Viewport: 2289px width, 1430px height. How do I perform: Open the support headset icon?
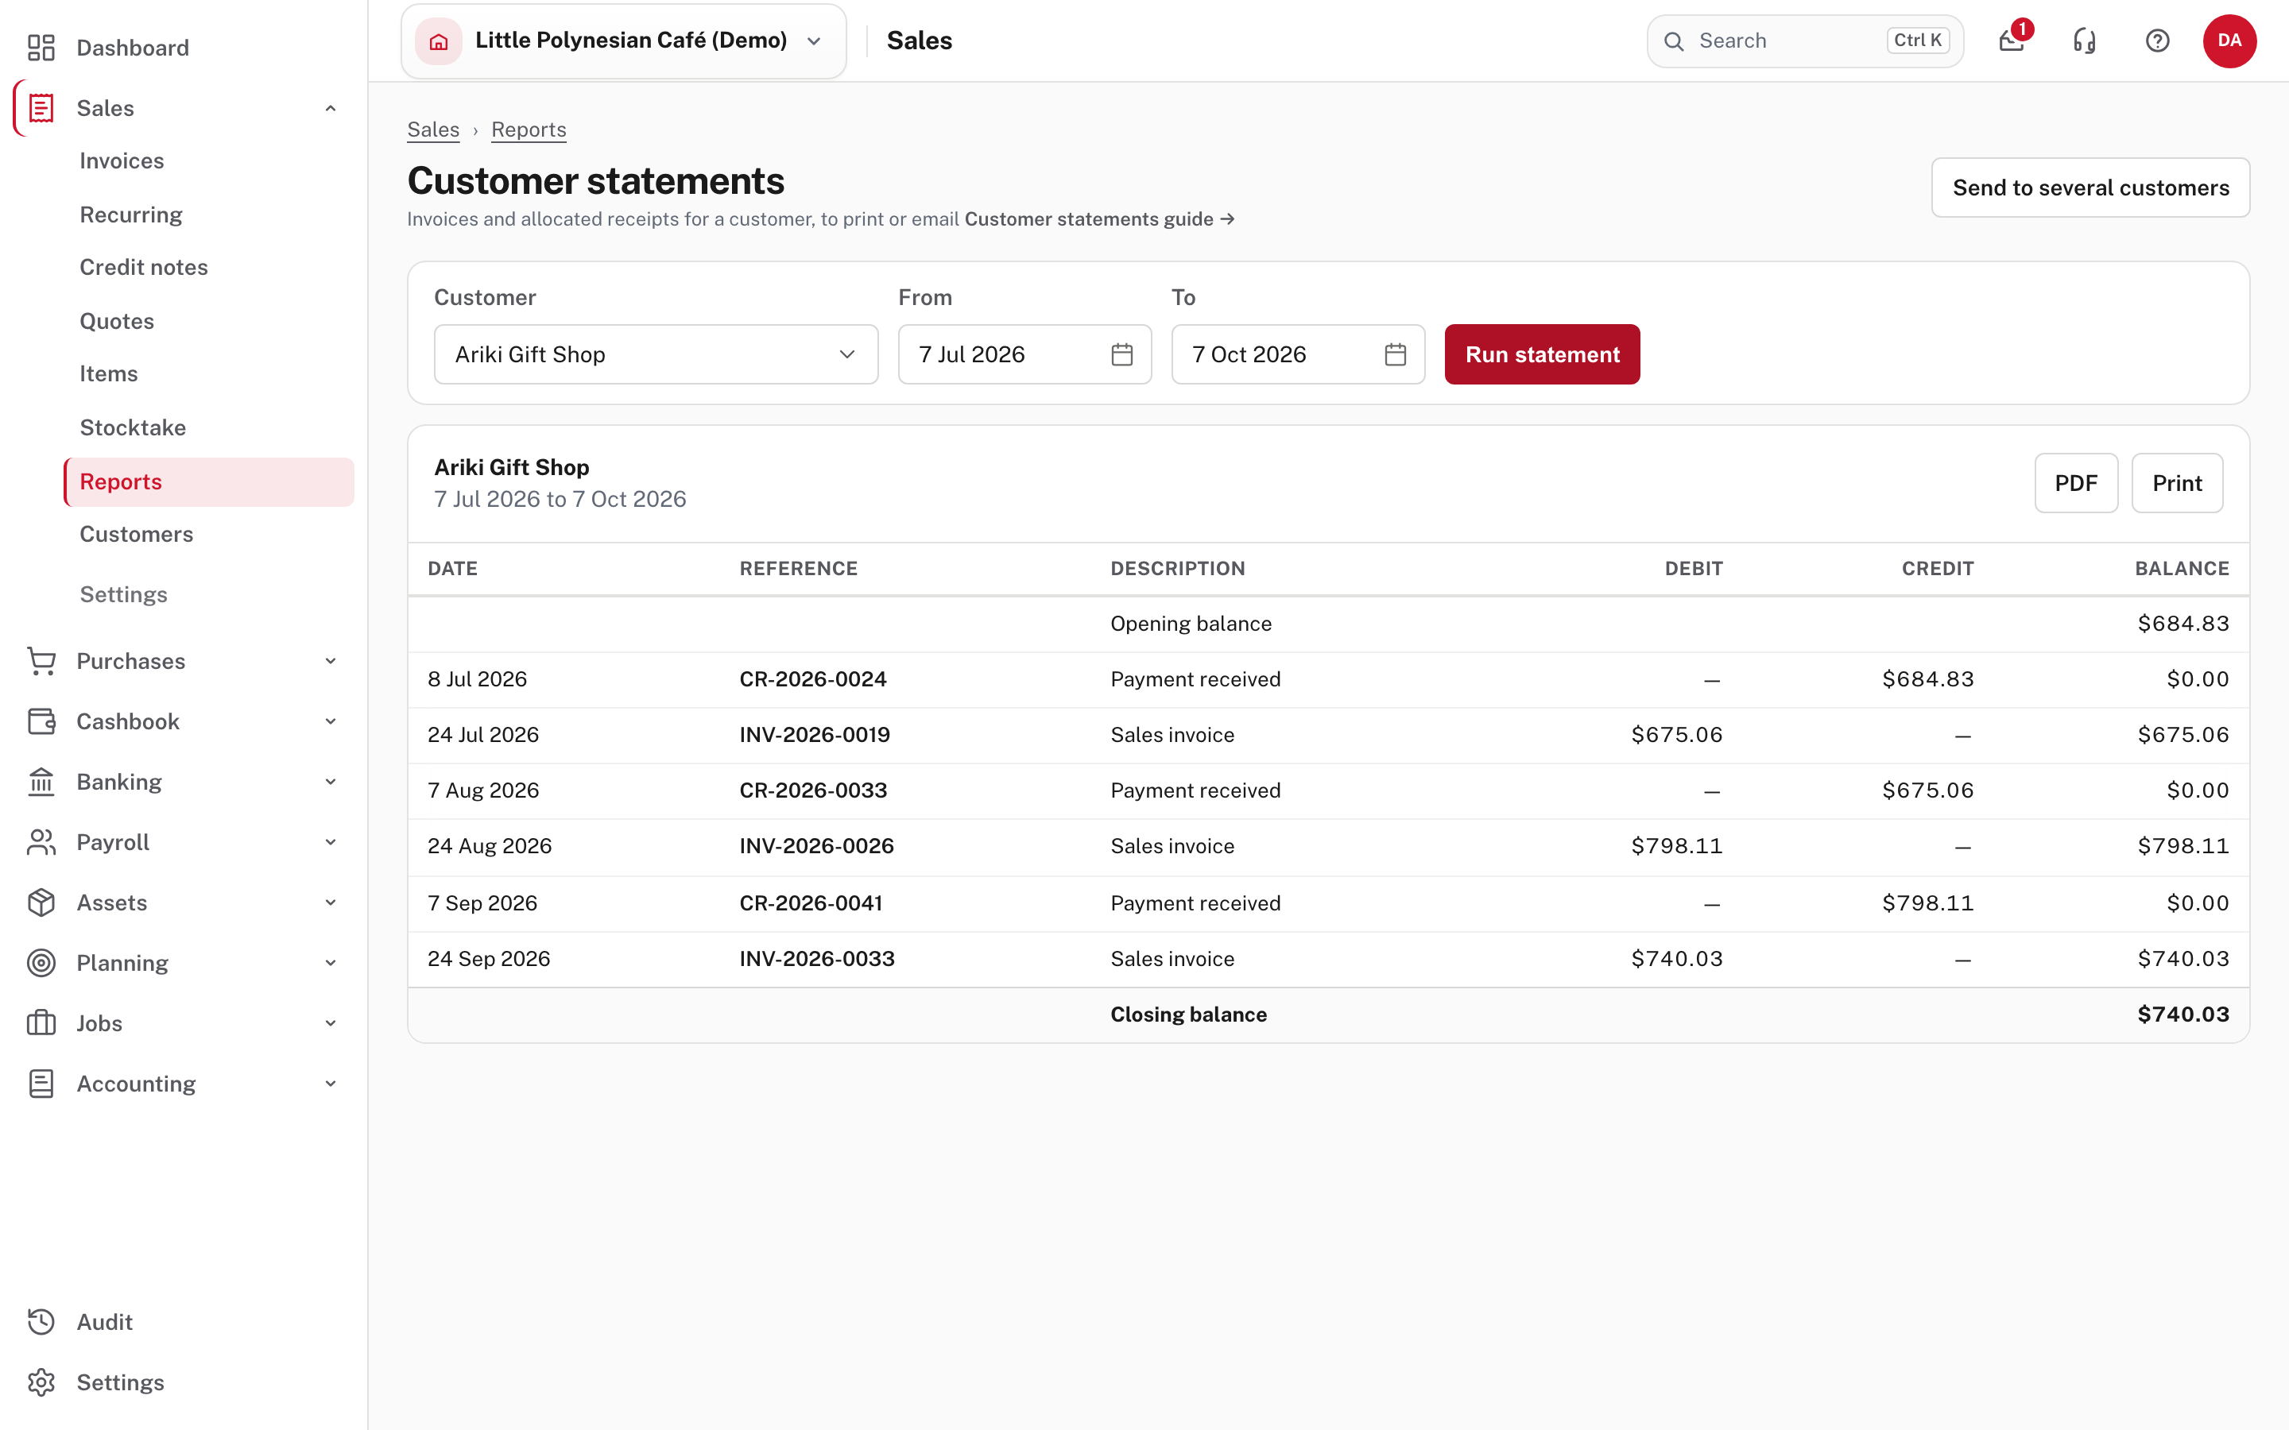[x=2085, y=41]
